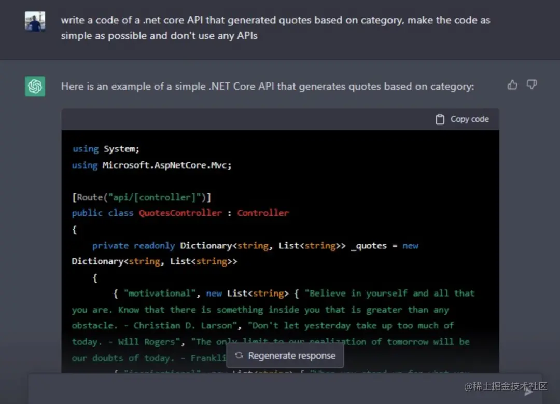
Task: Click the line 'using Microsoft.AspNetCore.Mvc;'
Action: pyautogui.click(x=152, y=165)
